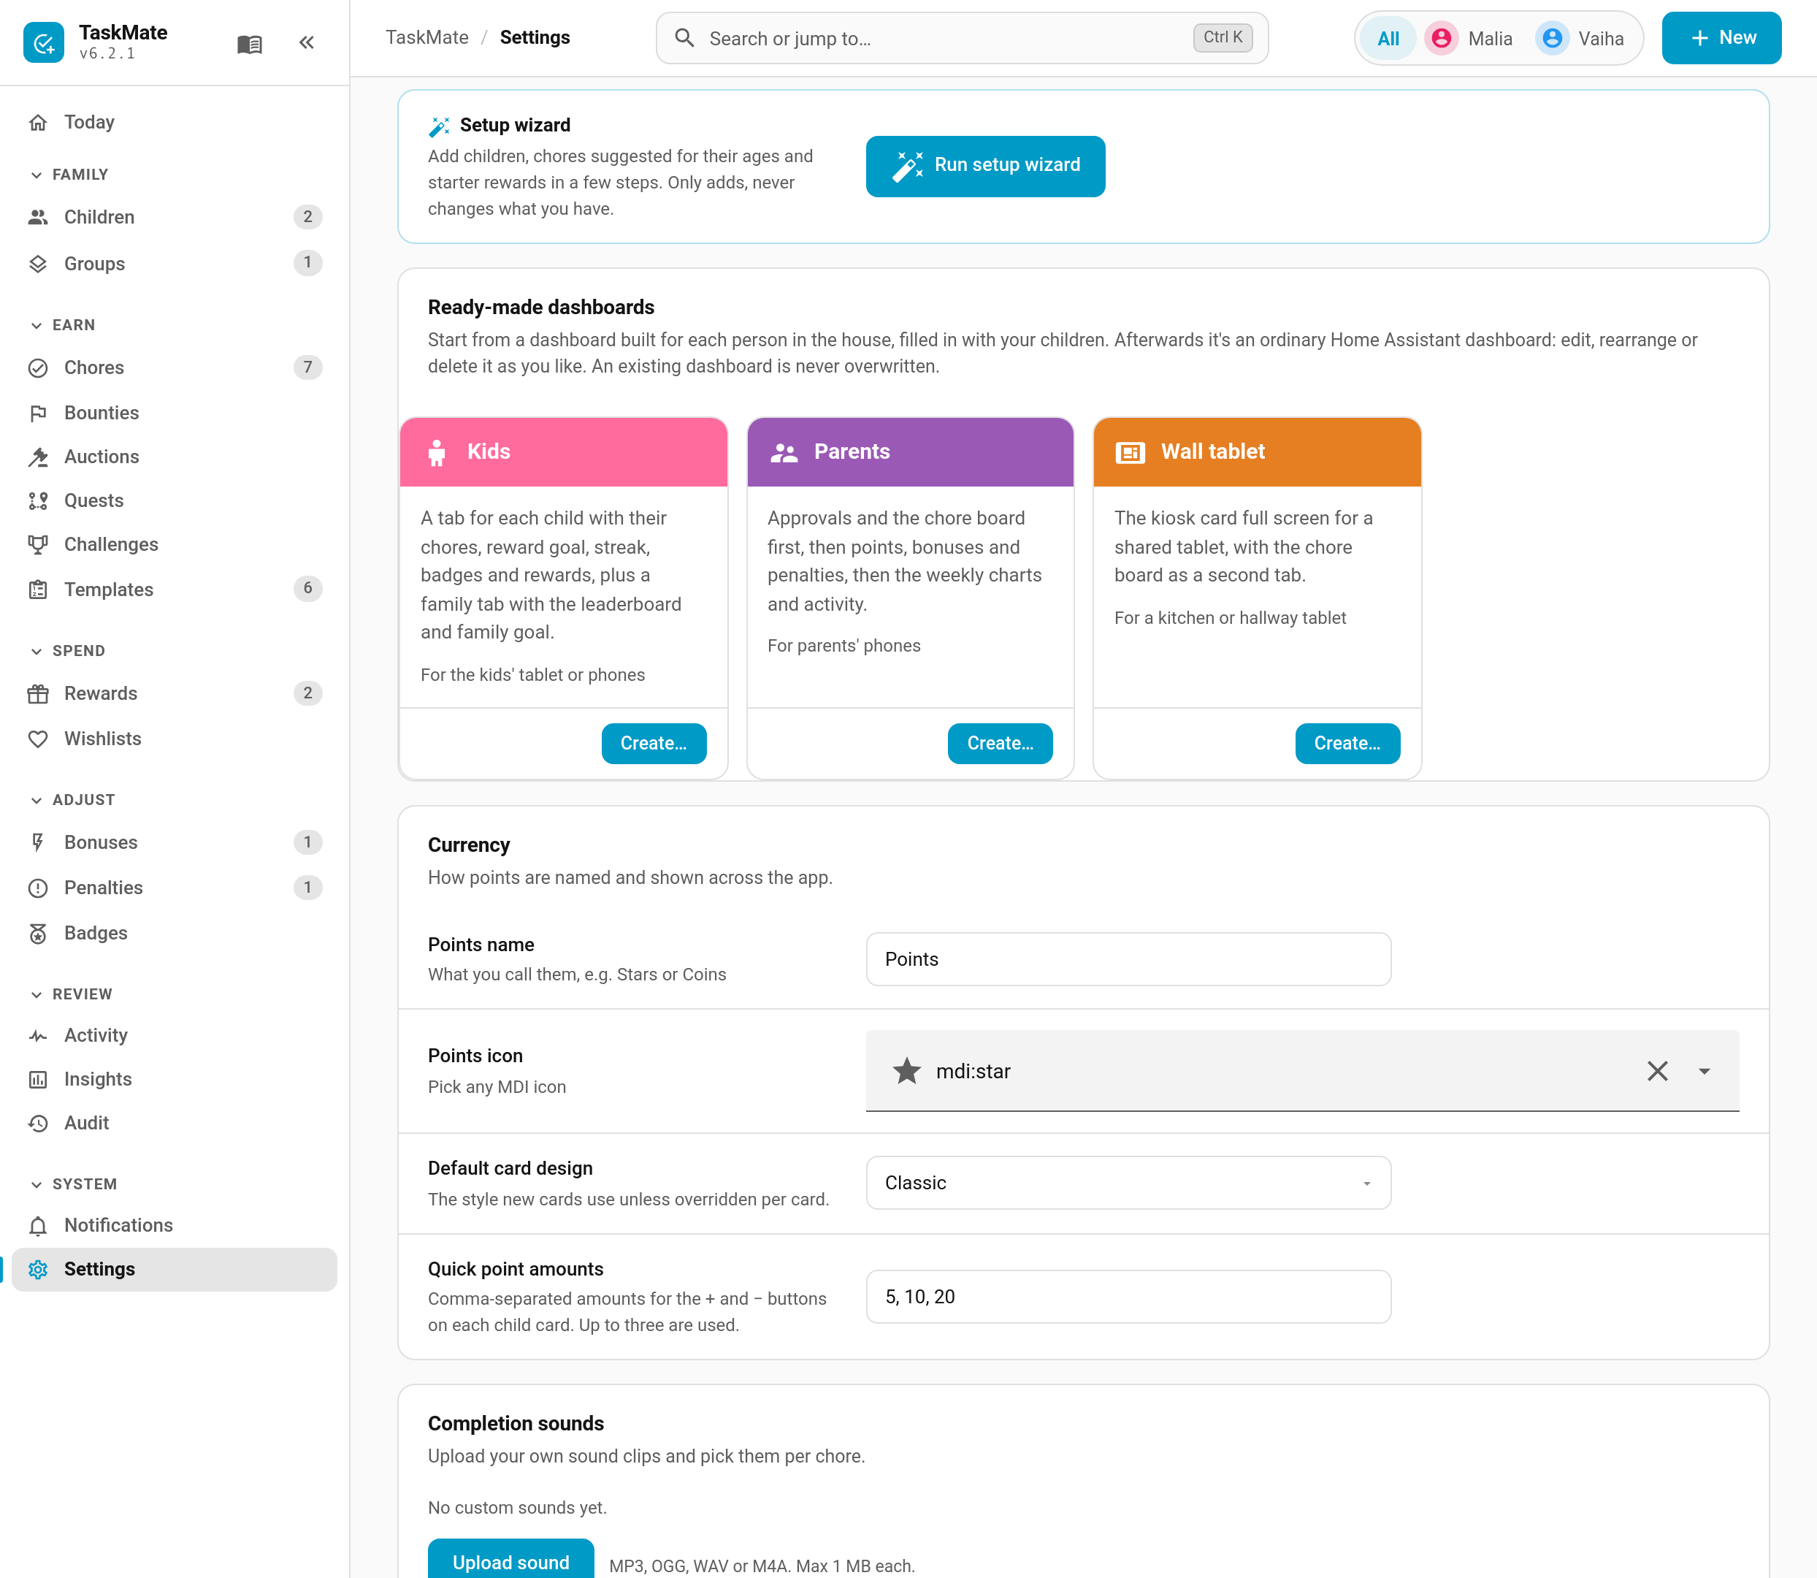
Task: Collapse the SPEND section
Action: [x=67, y=651]
